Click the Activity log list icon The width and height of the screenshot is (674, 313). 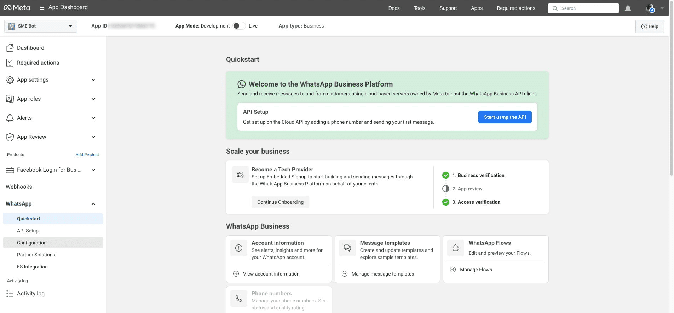coord(10,294)
